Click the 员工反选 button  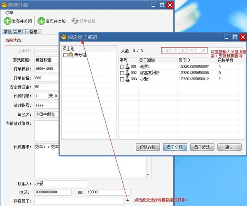[202, 147]
